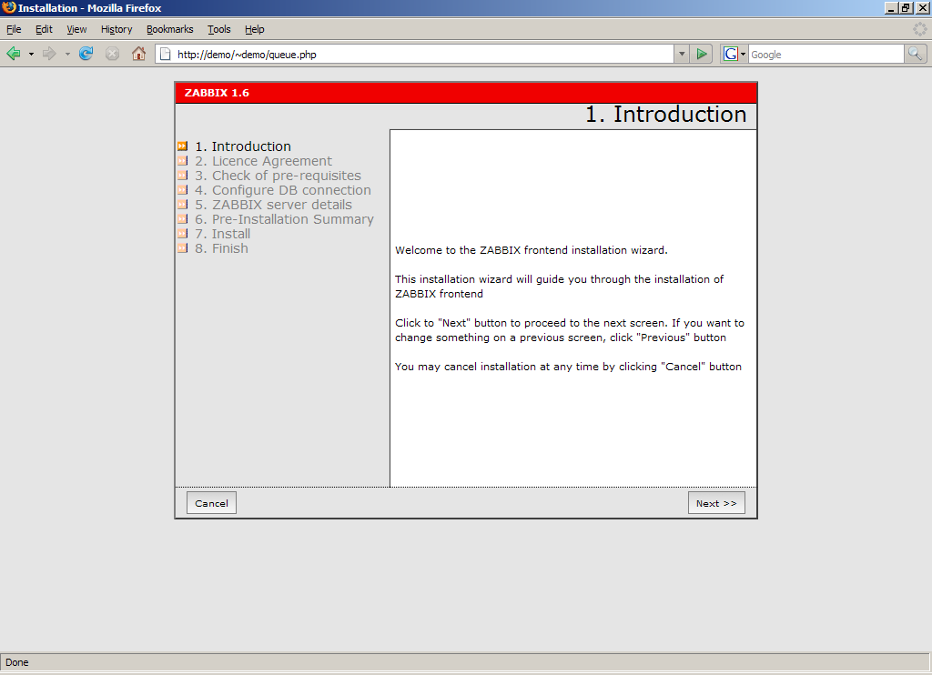Open the File menu
This screenshot has width=932, height=675.
point(14,29)
